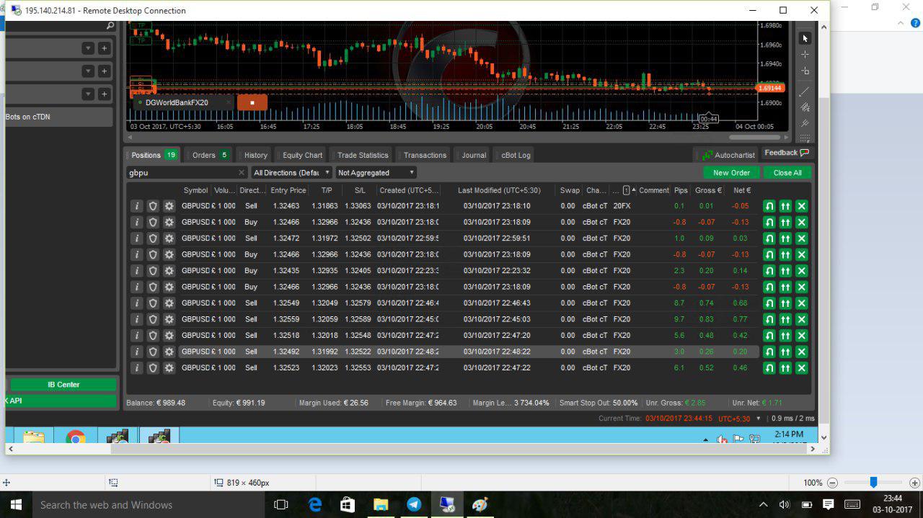Reverse the Sell position entered at 1.32549
The height and width of the screenshot is (518, 923).
(769, 303)
